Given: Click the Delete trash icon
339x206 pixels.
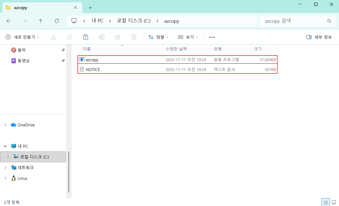Looking at the screenshot, I should pyautogui.click(x=134, y=37).
